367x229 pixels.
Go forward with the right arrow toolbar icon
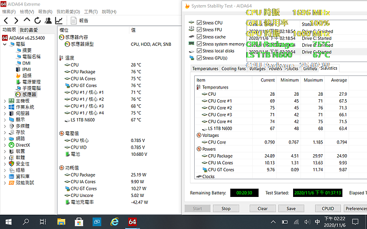pos(16,20)
